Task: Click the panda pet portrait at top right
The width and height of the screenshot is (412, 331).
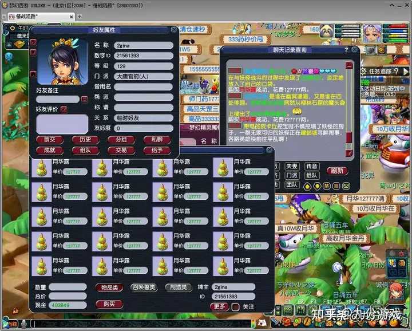Action: pos(327,32)
